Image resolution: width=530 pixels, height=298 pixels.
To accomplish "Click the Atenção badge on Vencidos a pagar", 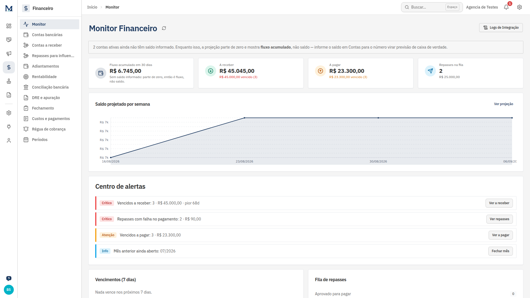I will 108,235.
